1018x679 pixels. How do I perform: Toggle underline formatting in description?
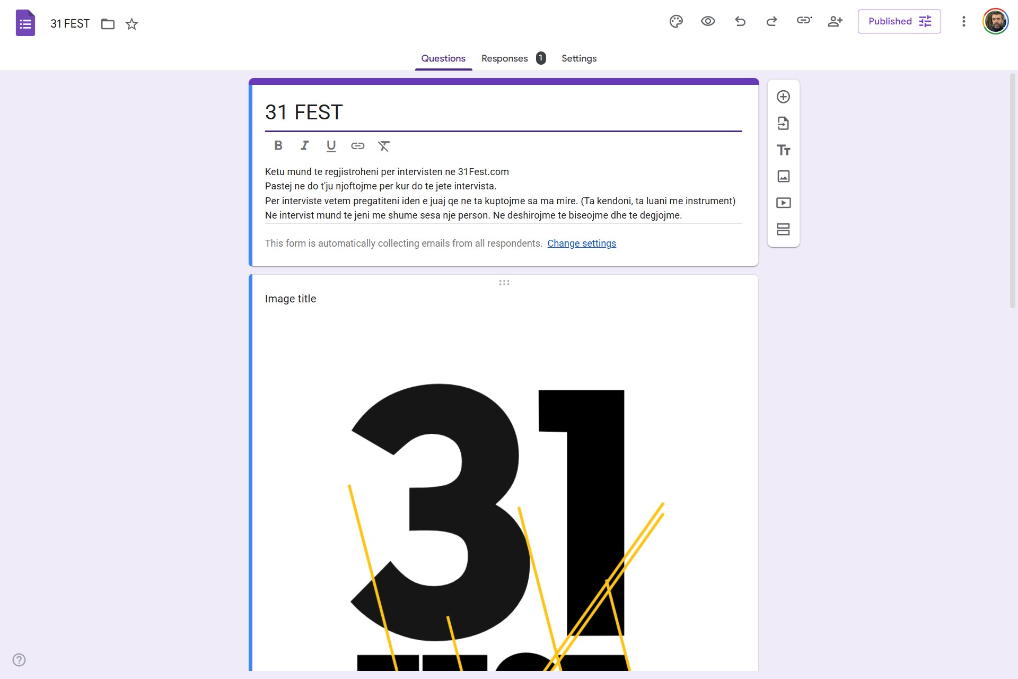click(x=331, y=146)
